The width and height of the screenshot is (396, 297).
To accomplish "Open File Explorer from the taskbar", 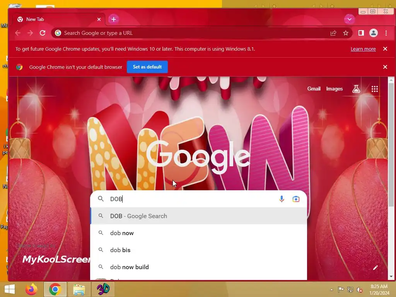I will [x=79, y=289].
